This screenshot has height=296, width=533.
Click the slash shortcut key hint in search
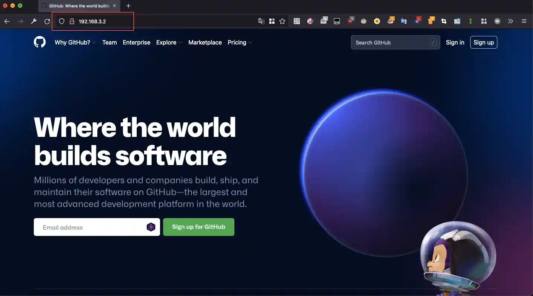point(433,43)
